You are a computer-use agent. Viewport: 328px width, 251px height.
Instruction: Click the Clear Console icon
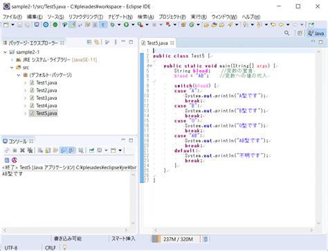40,150
